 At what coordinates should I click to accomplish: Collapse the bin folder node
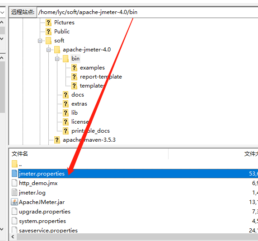[x=57, y=59]
